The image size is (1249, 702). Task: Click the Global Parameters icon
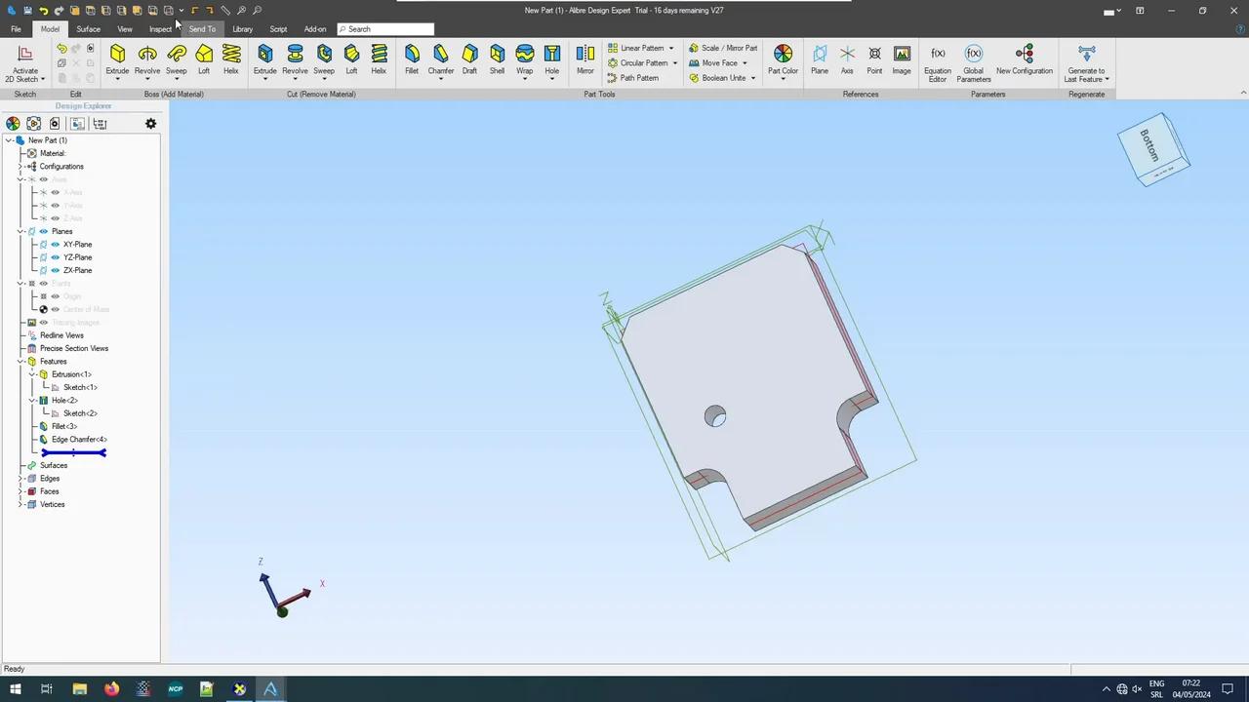(973, 60)
